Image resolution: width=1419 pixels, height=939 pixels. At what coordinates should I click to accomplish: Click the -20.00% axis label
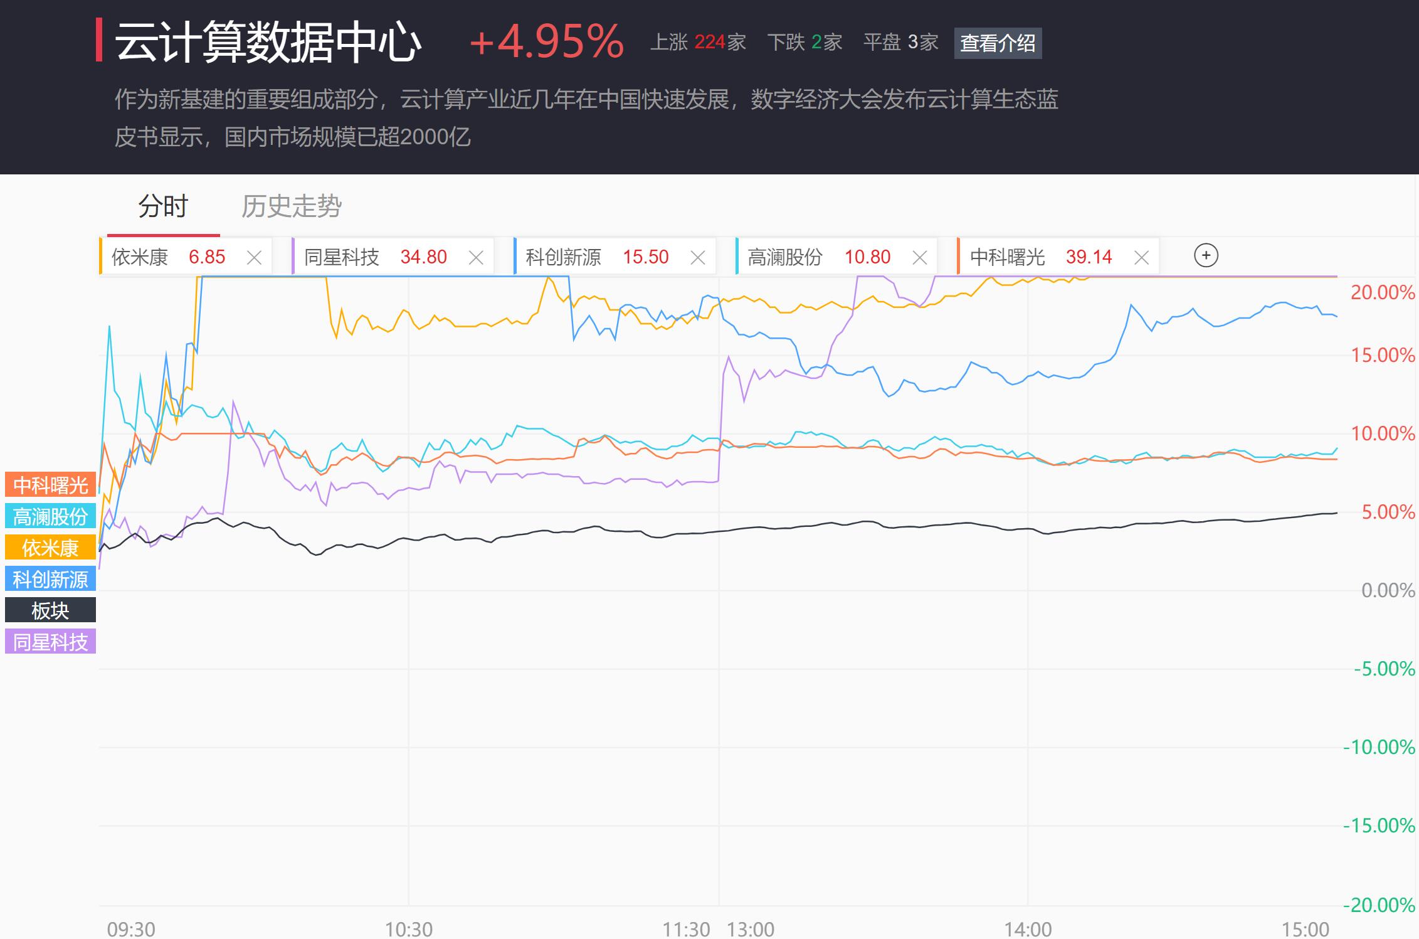[1379, 905]
